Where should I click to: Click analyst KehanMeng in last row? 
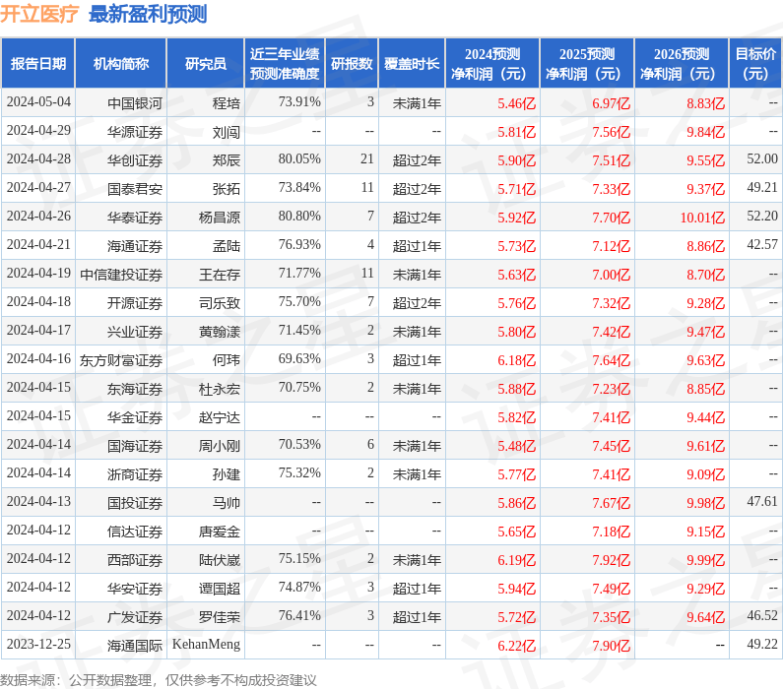(206, 646)
